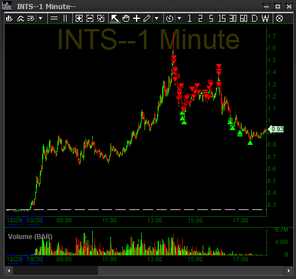The width and height of the screenshot is (296, 279).
Task: Open the indicators studies icon
Action: (20, 18)
